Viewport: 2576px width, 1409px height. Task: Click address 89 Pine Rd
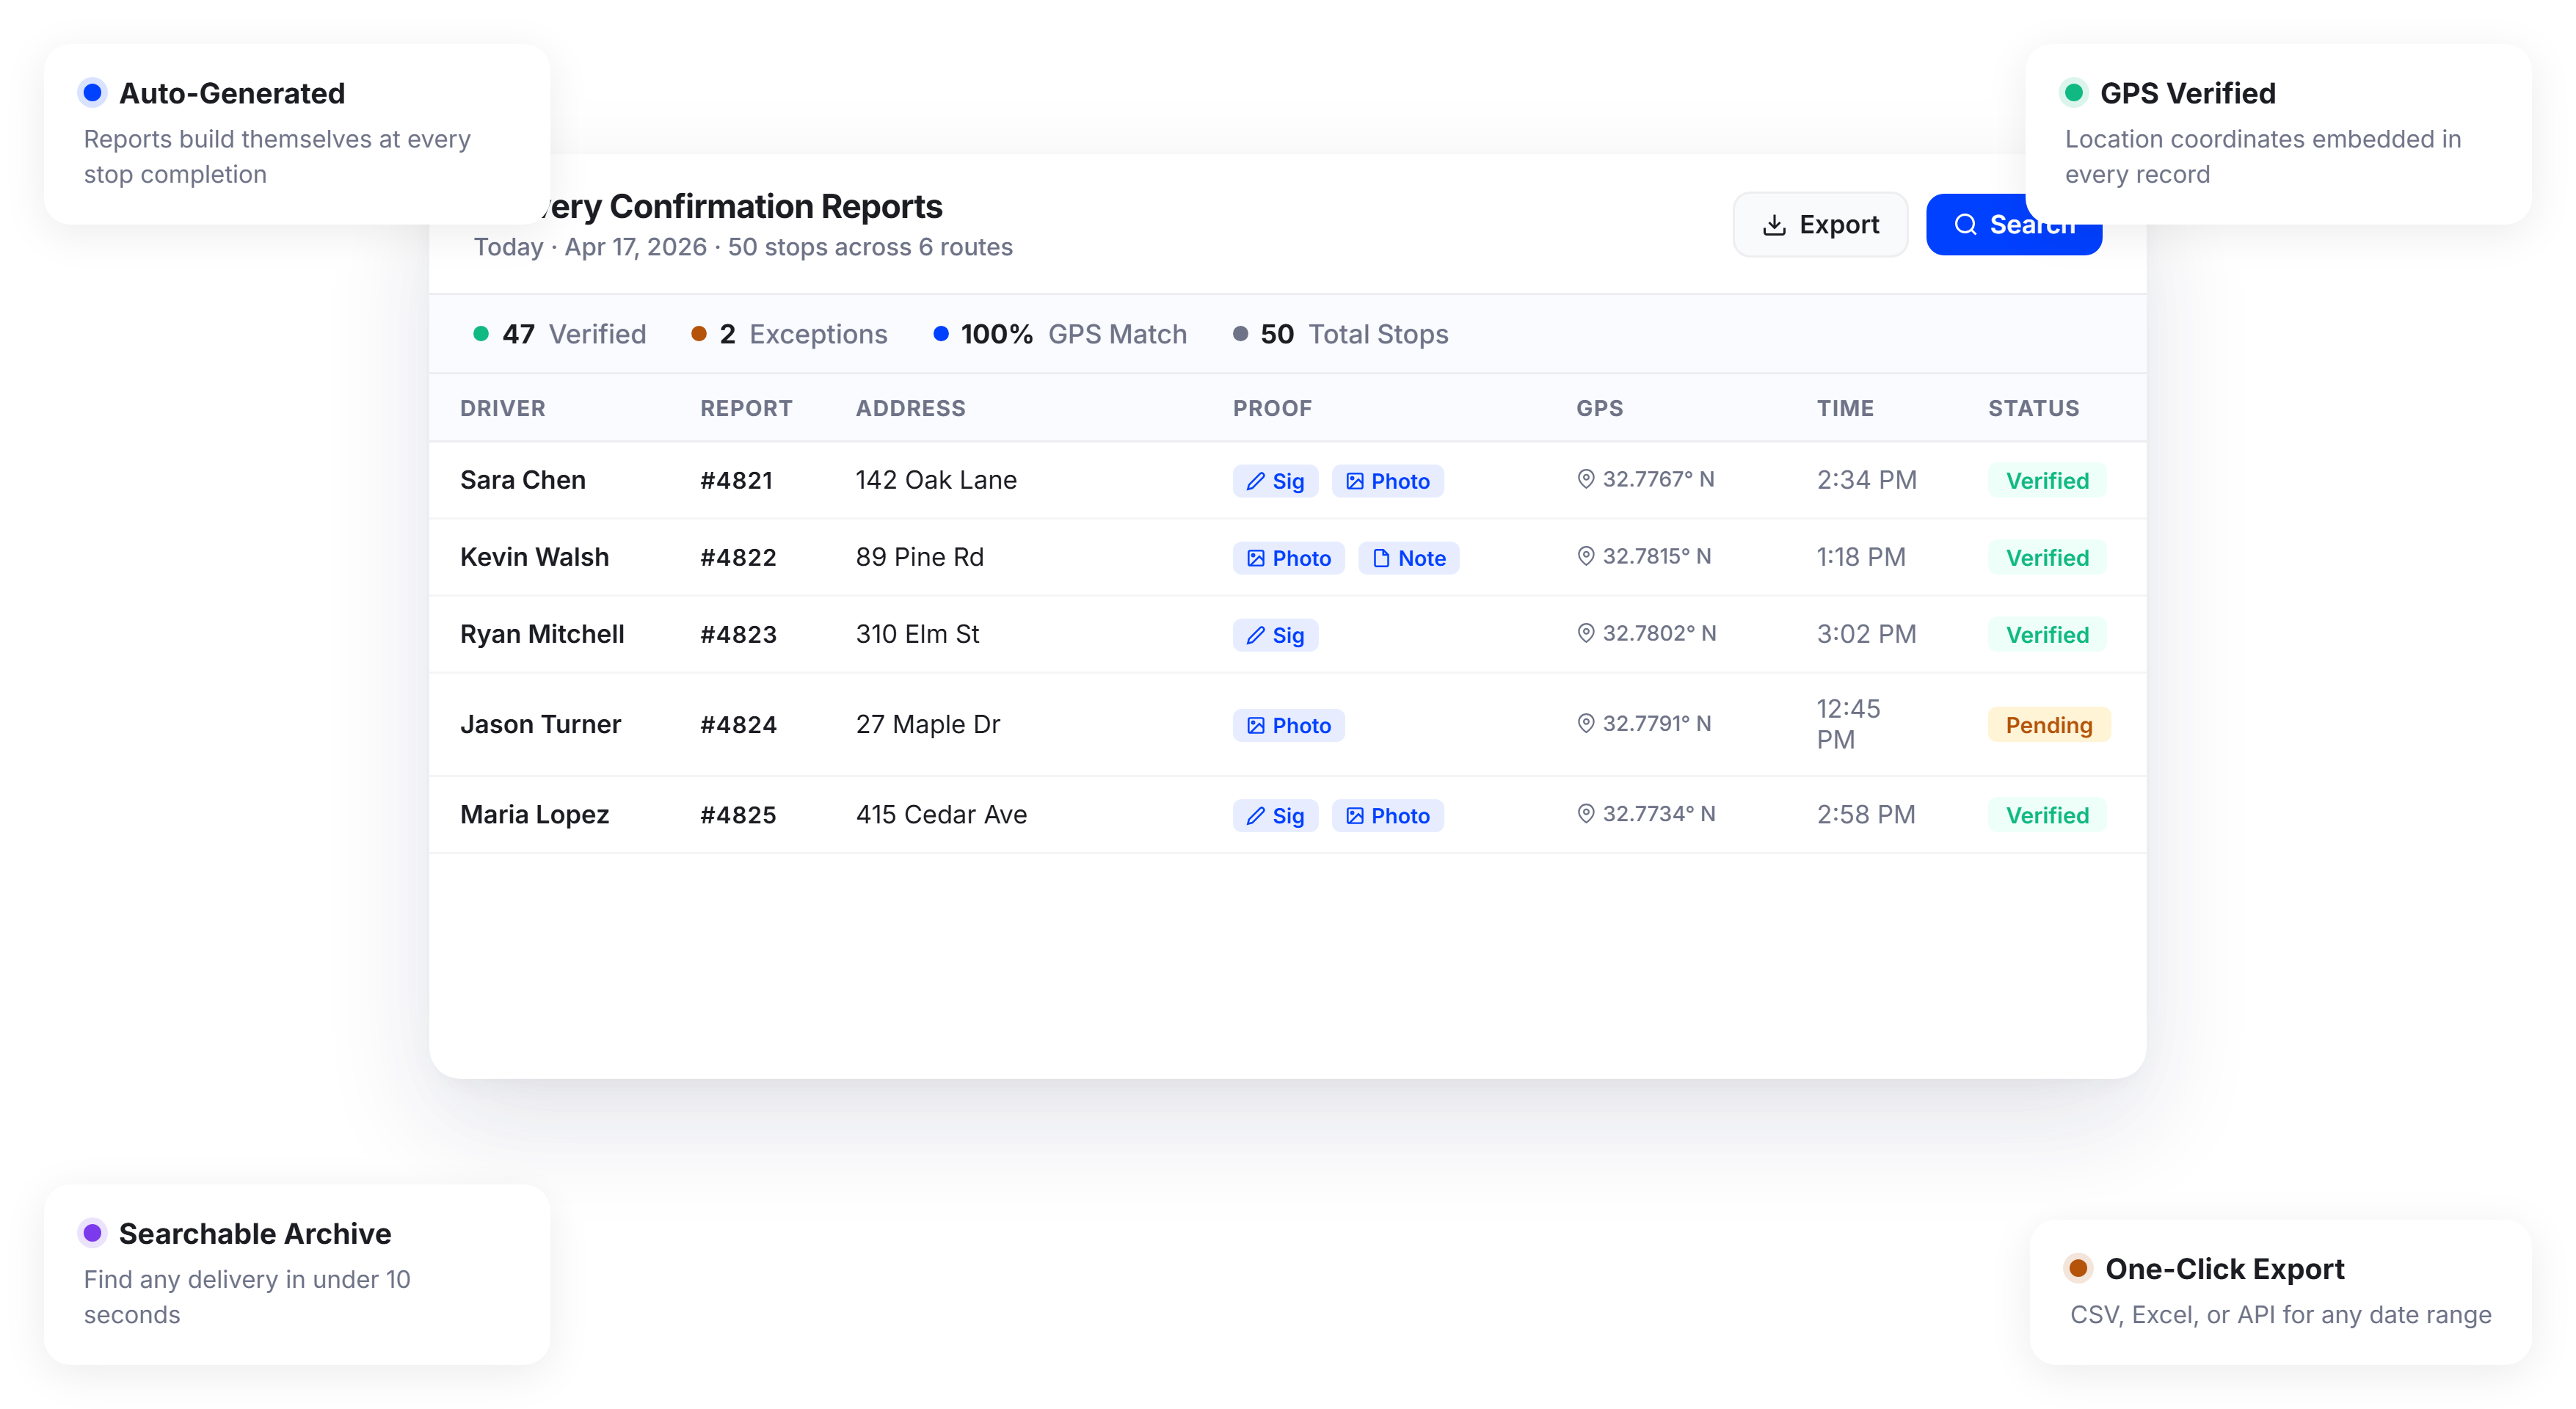click(x=920, y=558)
